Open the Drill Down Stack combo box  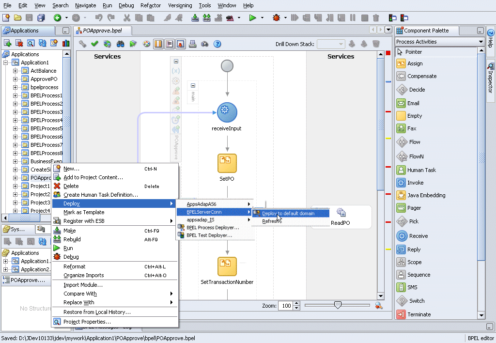click(331, 44)
